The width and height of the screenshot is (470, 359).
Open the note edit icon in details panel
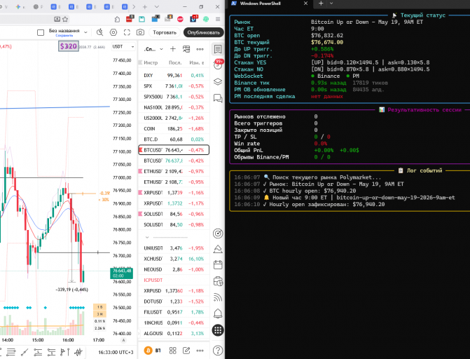(x=186, y=351)
